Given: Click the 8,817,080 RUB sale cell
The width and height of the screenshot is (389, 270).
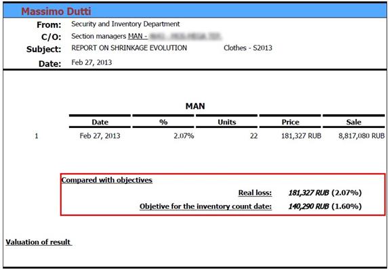Looking at the screenshot, I should pos(361,136).
